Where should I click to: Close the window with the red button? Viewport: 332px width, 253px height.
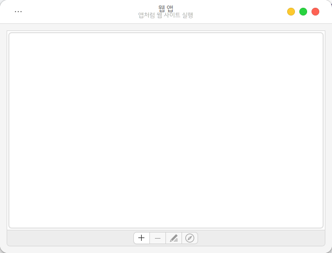coord(315,12)
